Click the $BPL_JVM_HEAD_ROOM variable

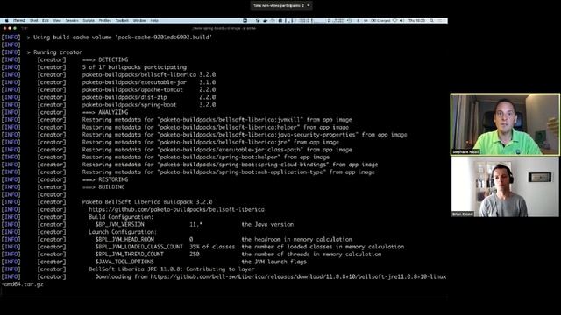124,239
